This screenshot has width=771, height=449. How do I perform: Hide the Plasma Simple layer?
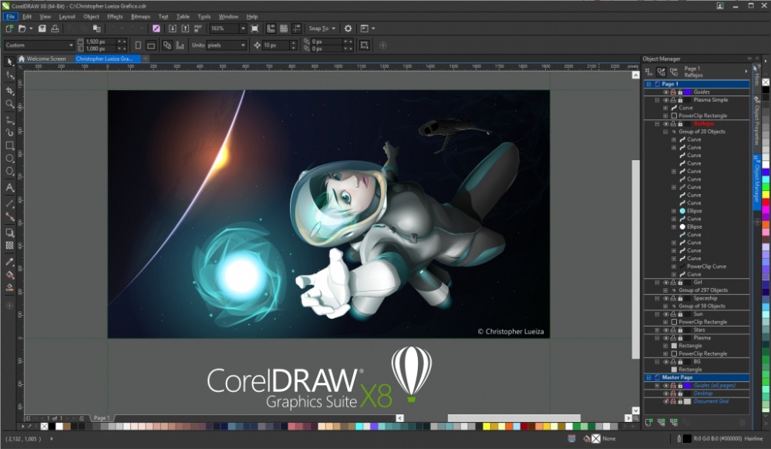click(666, 99)
